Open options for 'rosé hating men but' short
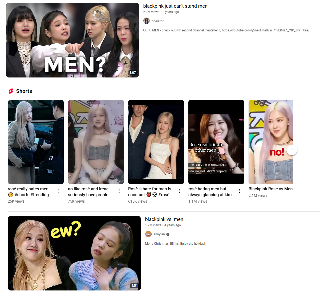This screenshot has height=295, width=320. point(240,191)
